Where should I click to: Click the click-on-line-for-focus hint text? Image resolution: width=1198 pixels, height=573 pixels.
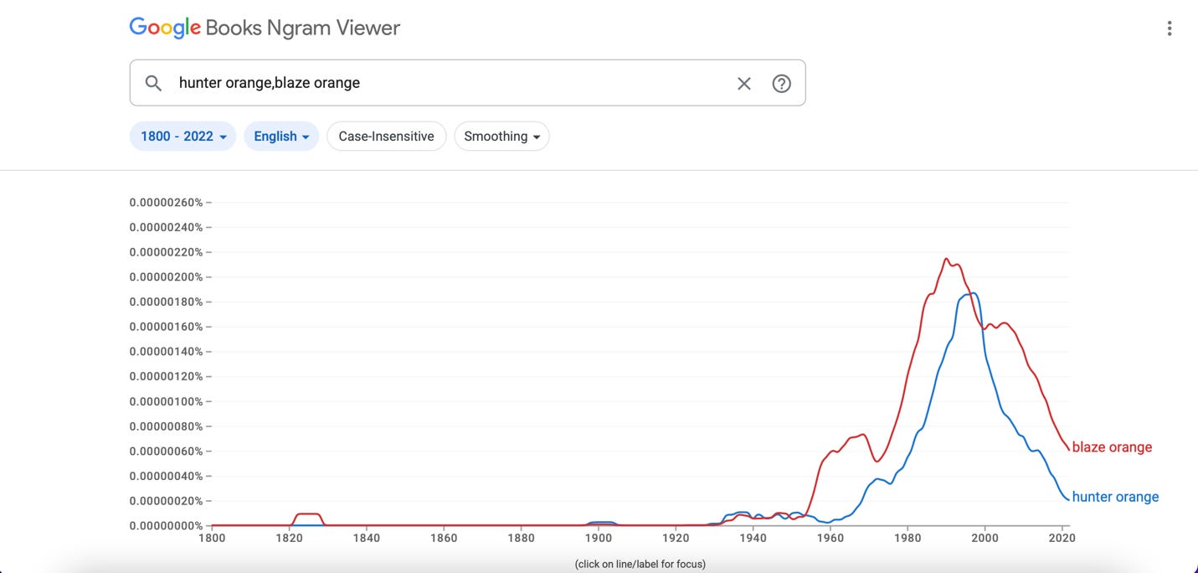[640, 564]
